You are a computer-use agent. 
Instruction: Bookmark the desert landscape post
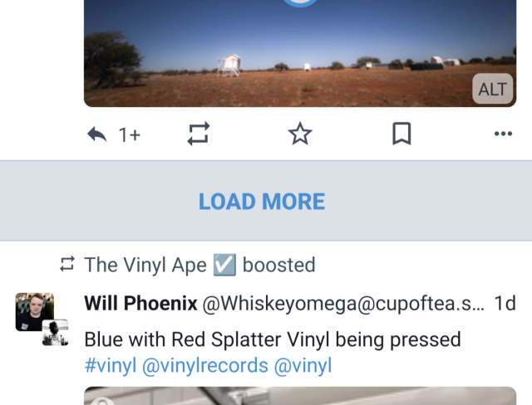tap(401, 134)
